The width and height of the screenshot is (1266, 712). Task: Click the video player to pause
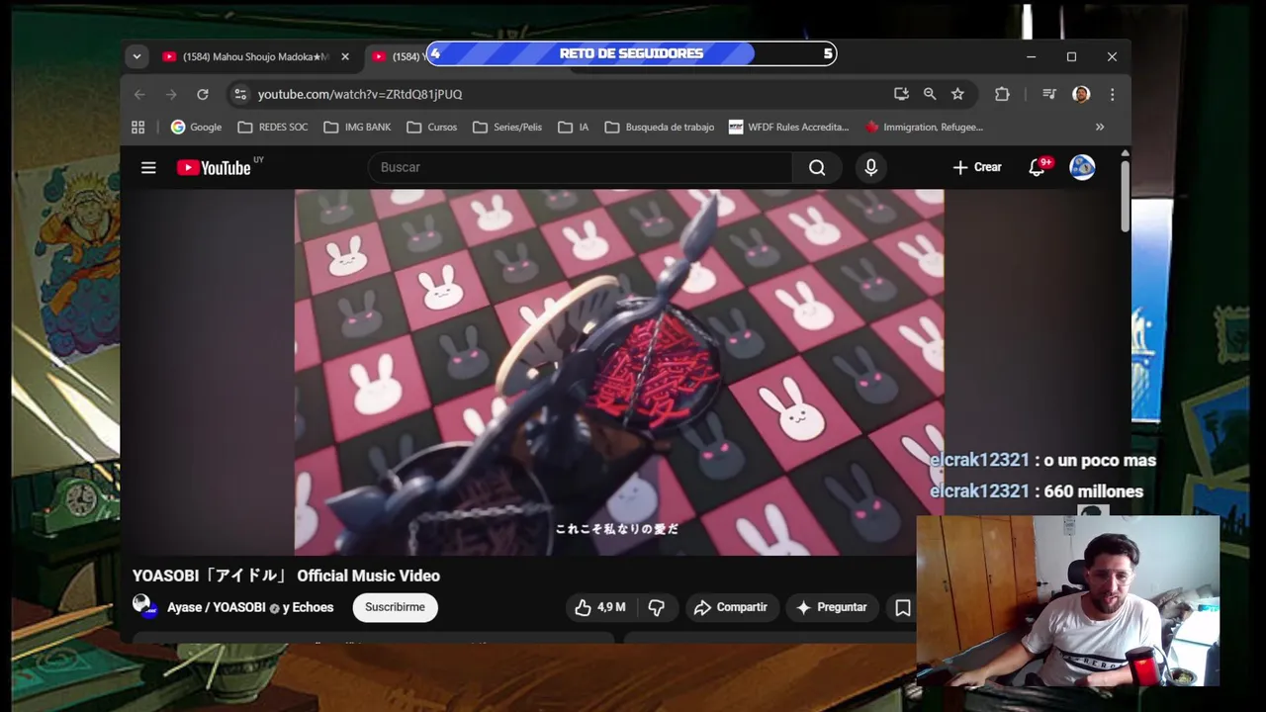coord(619,373)
